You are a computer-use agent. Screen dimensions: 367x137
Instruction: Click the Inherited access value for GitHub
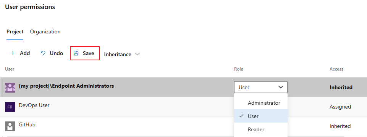(x=340, y=126)
